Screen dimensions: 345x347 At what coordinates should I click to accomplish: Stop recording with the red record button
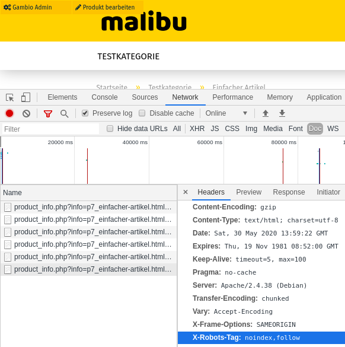(x=9, y=113)
